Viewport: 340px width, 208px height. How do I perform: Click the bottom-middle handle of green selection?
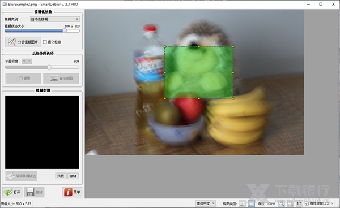(x=199, y=98)
